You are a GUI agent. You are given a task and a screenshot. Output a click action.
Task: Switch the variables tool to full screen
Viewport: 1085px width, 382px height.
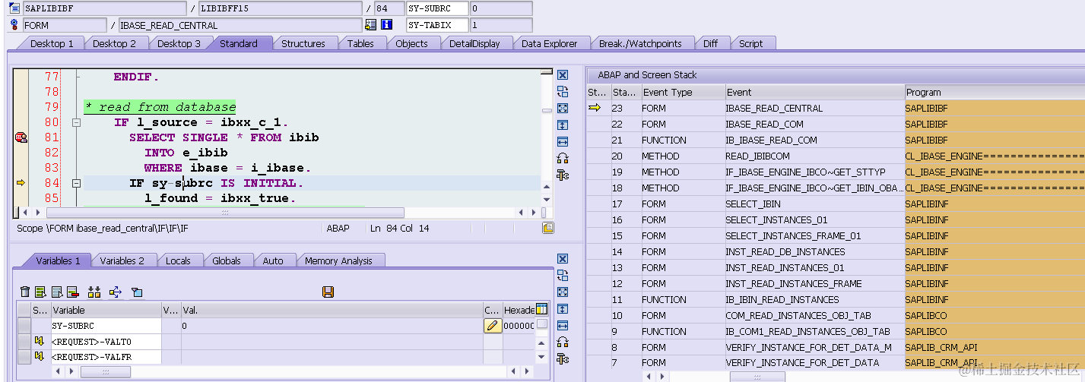point(563,292)
